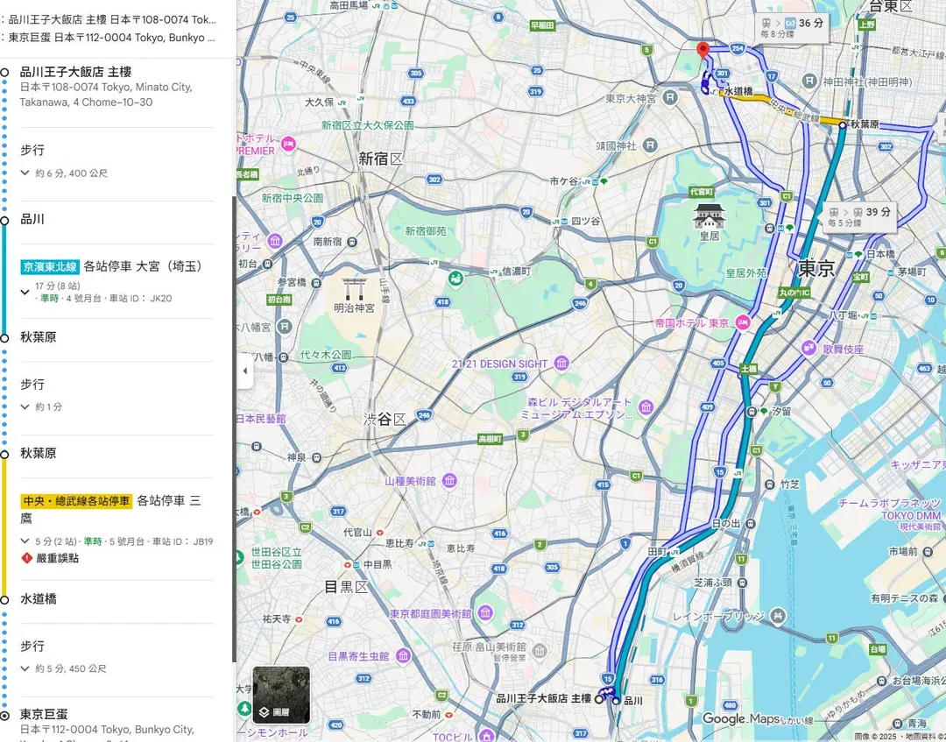946x742 pixels.
Task: Click the Meiji Jingu torii gate icon
Action: click(x=355, y=287)
